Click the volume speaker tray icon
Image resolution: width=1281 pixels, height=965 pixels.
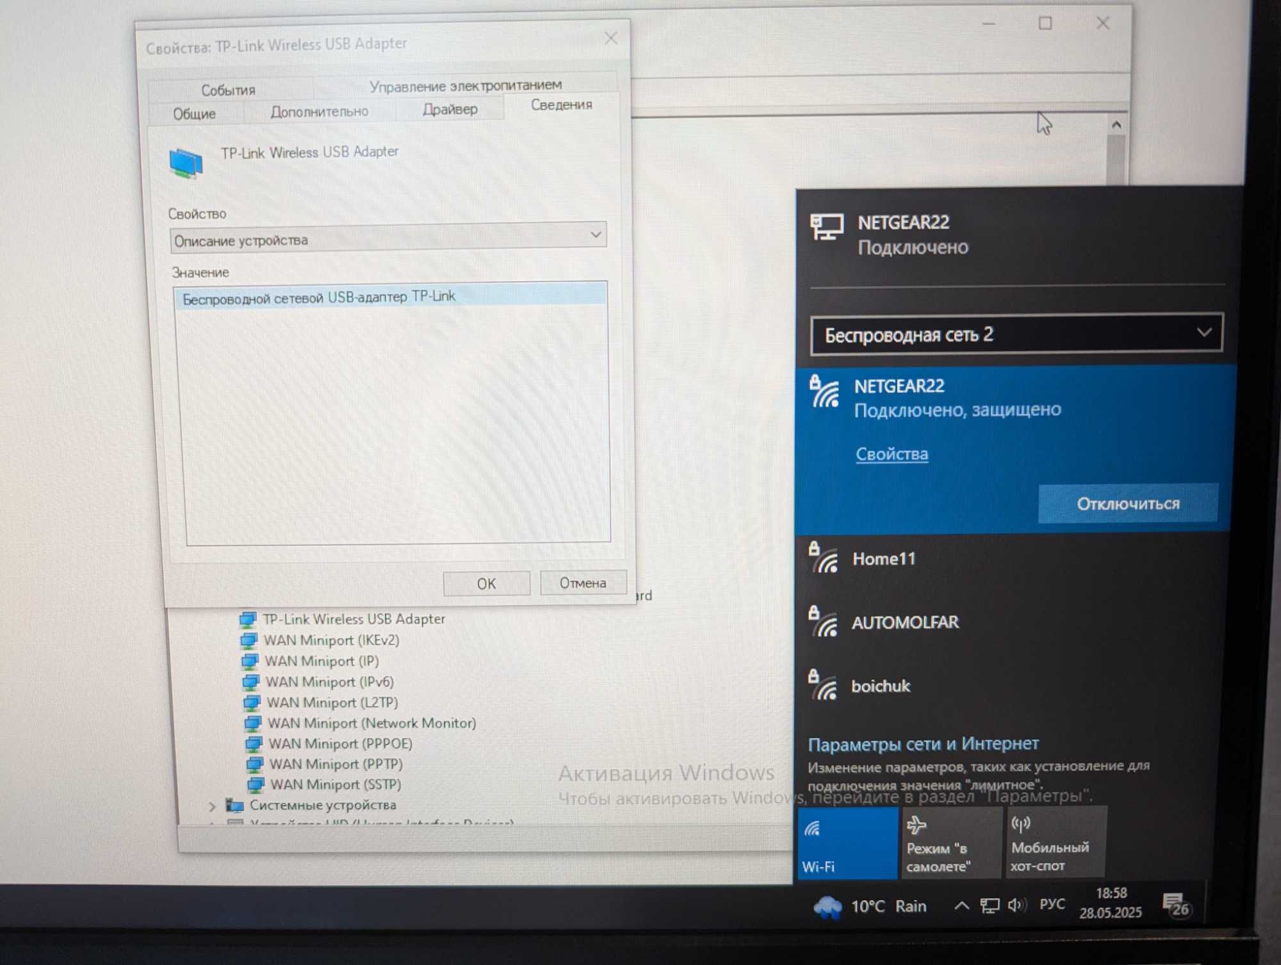(1016, 905)
